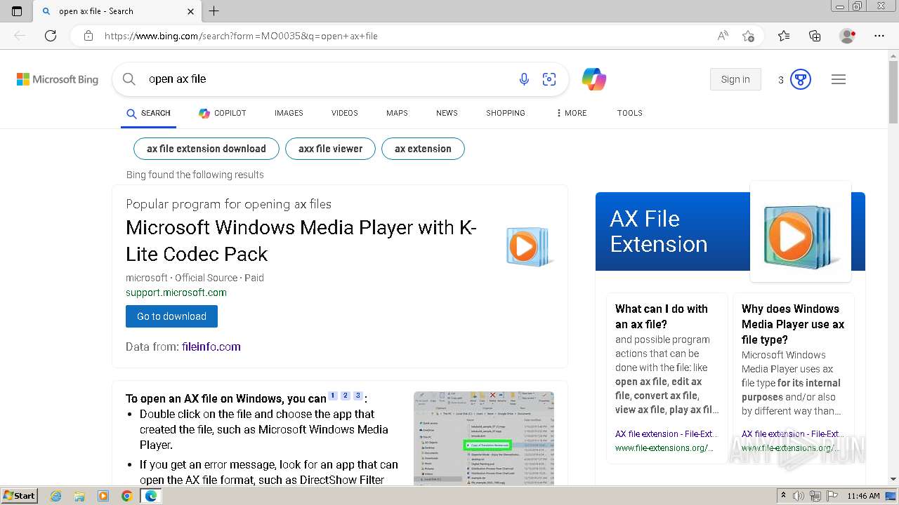899x505 pixels.
Task: Open Bing hamburger menu
Action: tap(839, 79)
